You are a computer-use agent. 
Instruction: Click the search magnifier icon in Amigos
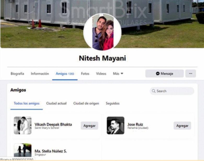click(154, 91)
